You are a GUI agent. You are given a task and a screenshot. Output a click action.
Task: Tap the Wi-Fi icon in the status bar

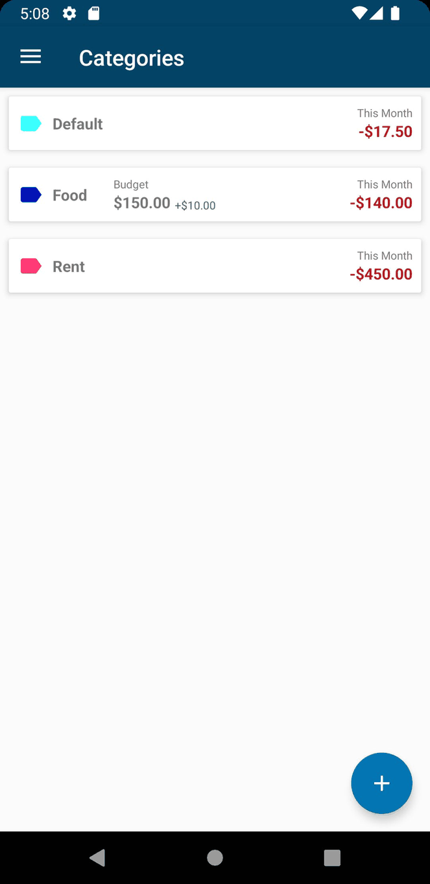pos(358,13)
